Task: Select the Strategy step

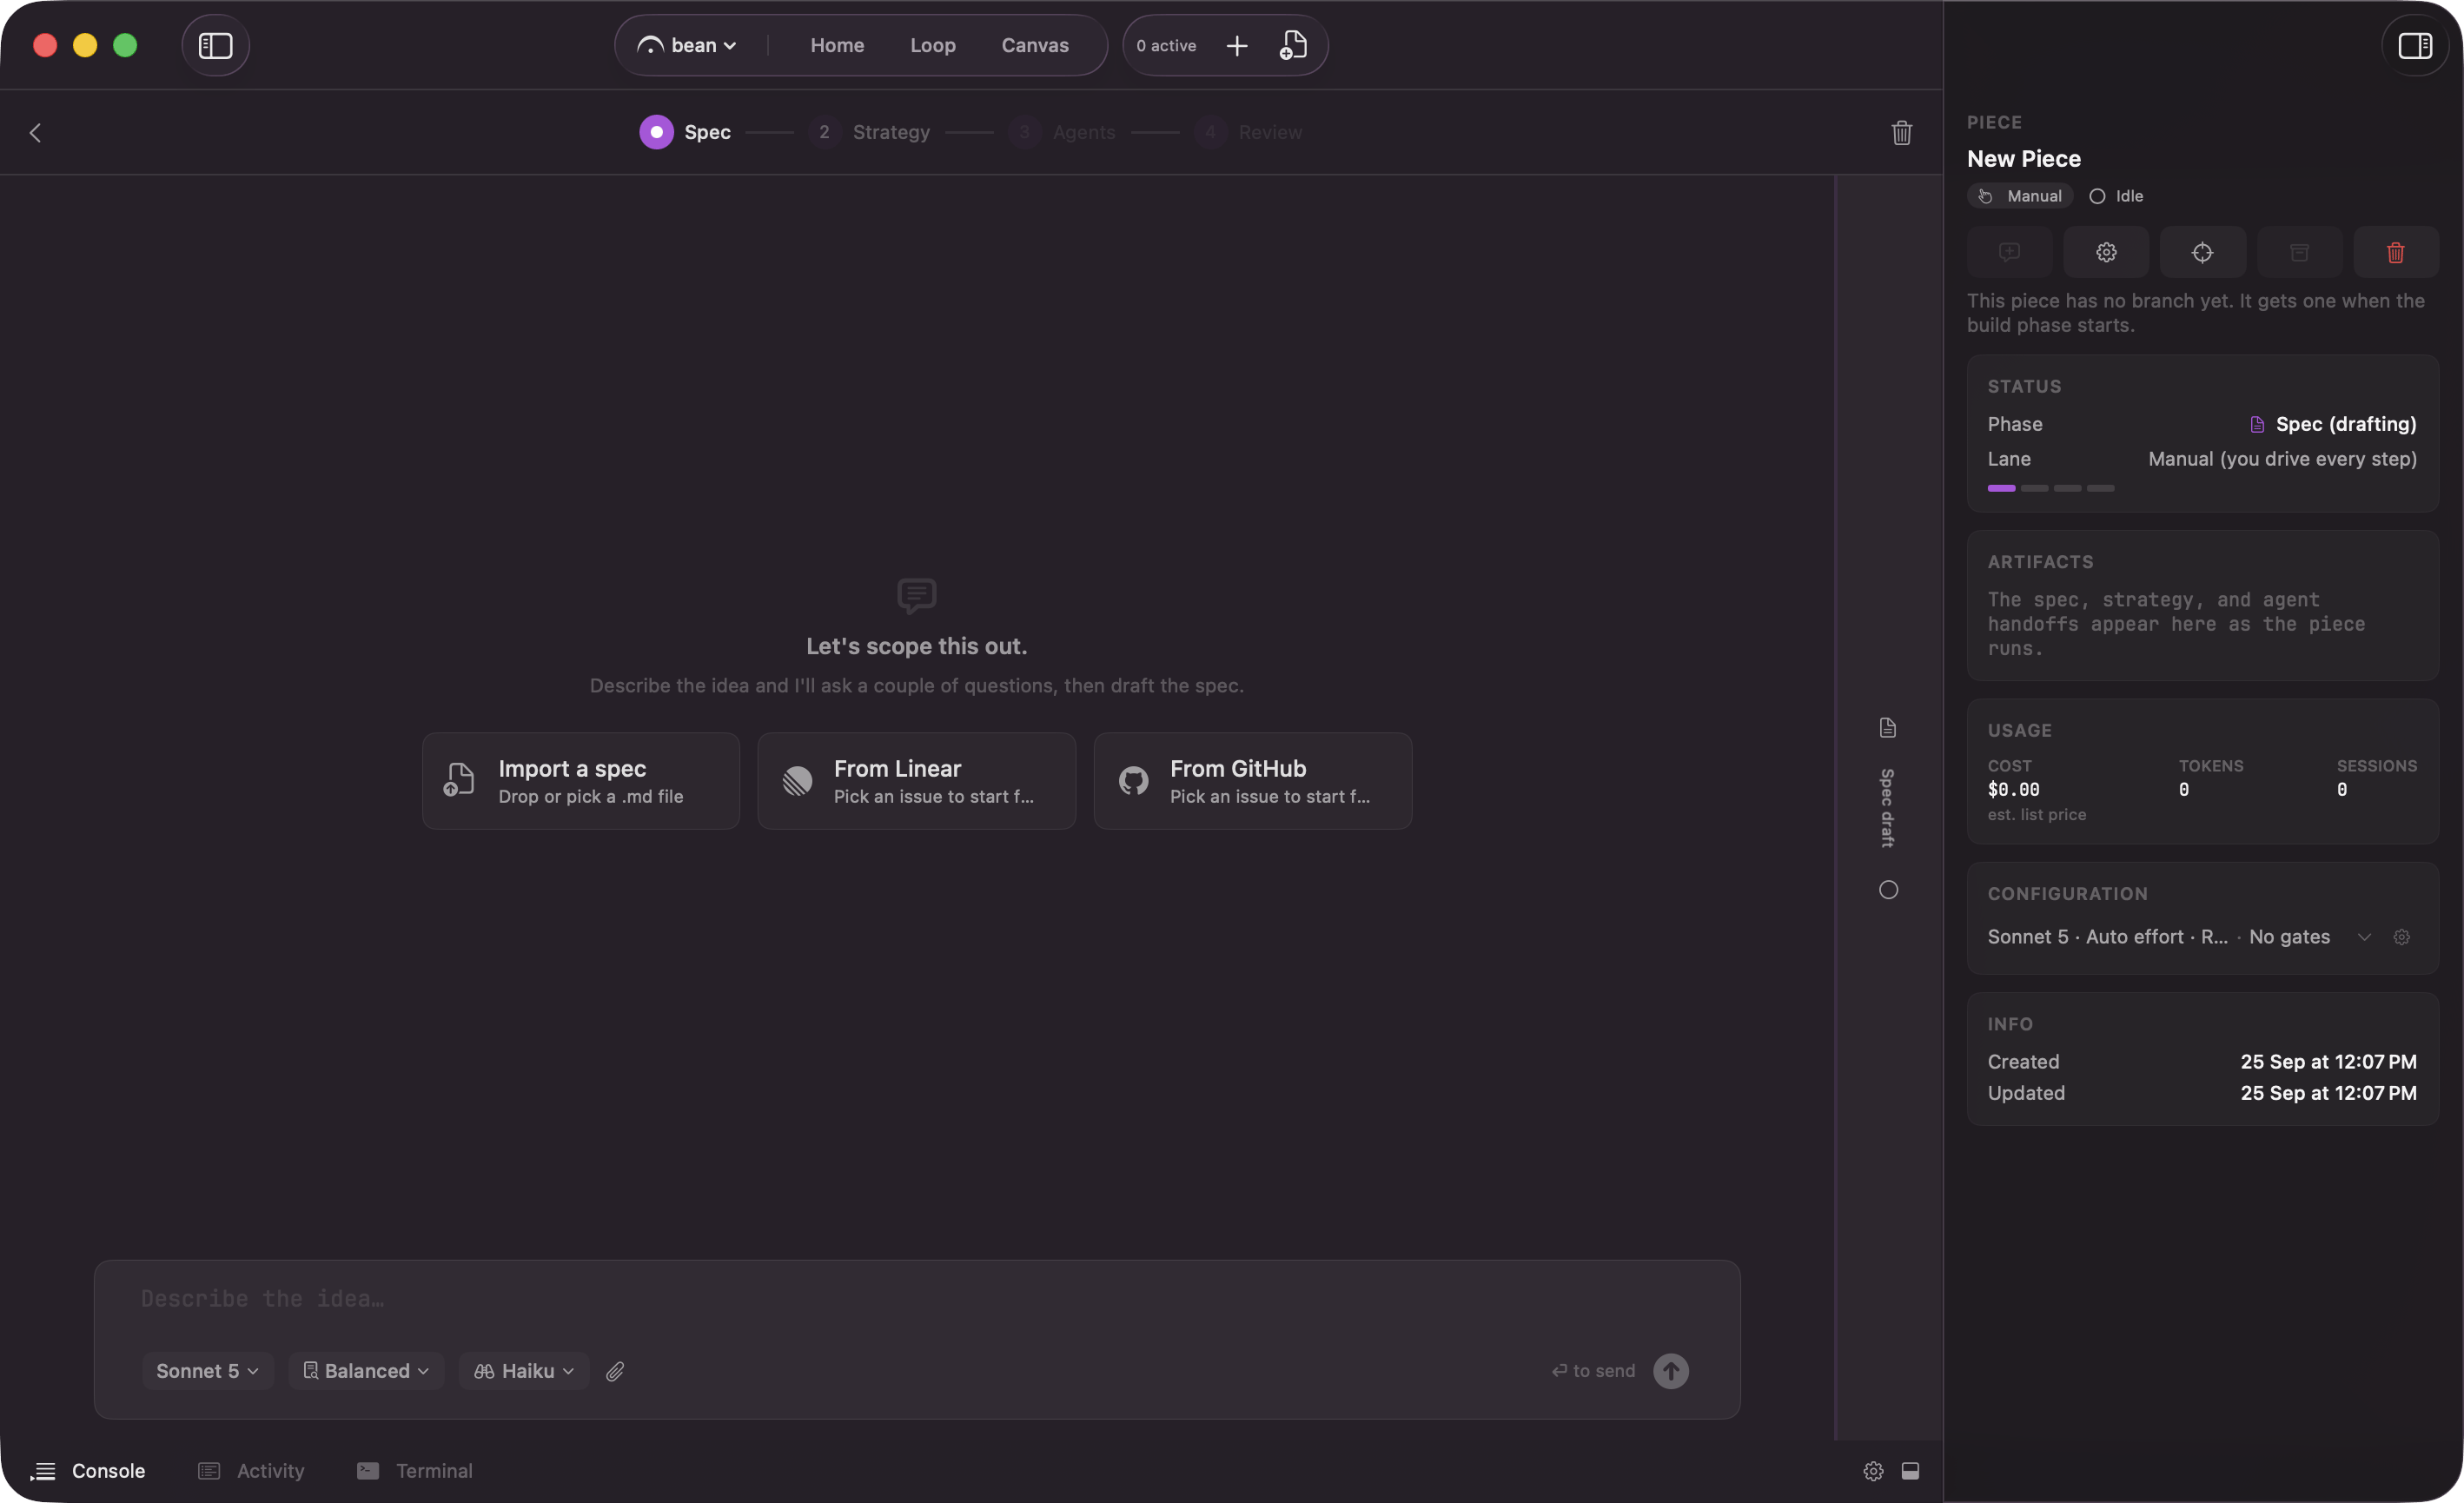Action: 869,132
